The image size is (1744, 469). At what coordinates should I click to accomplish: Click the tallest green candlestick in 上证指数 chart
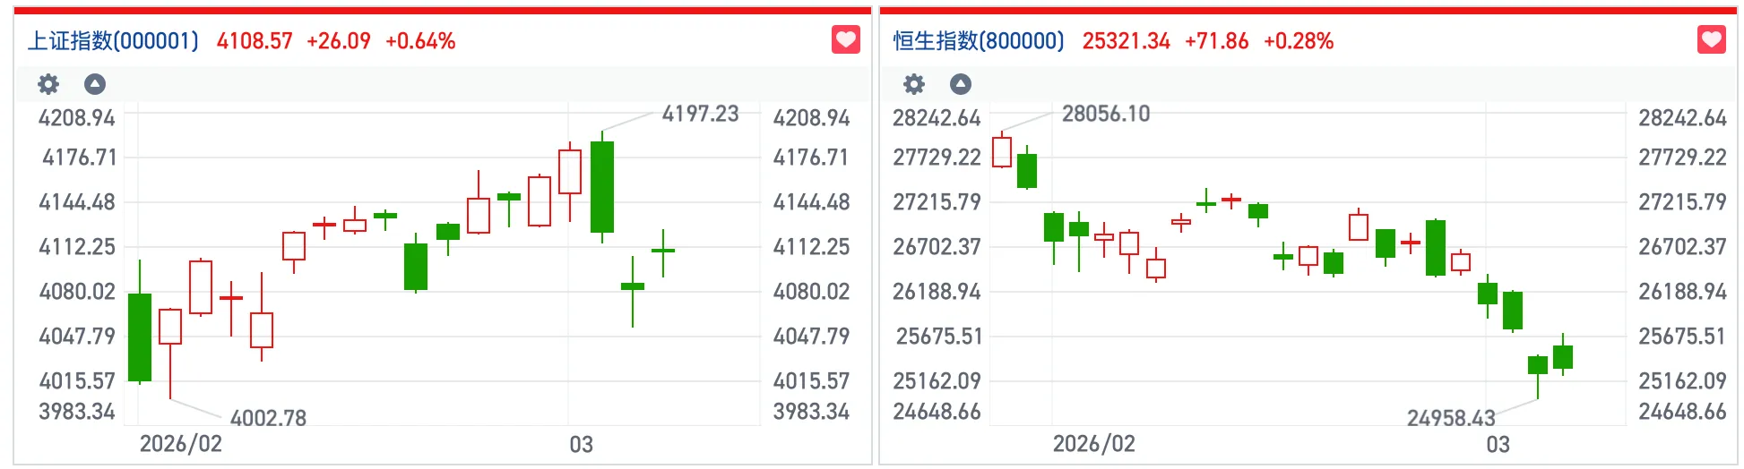pos(140,336)
